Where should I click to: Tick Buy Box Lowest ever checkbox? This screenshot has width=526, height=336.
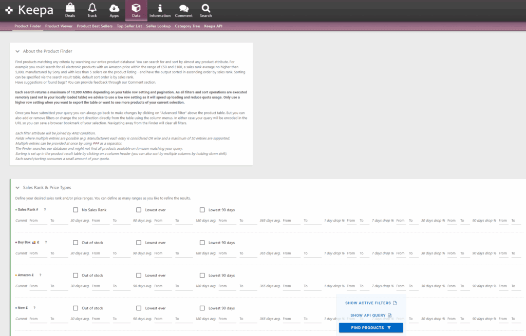pyautogui.click(x=139, y=243)
